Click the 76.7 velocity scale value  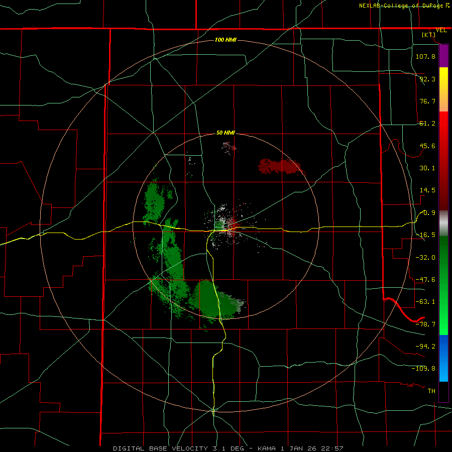(427, 101)
